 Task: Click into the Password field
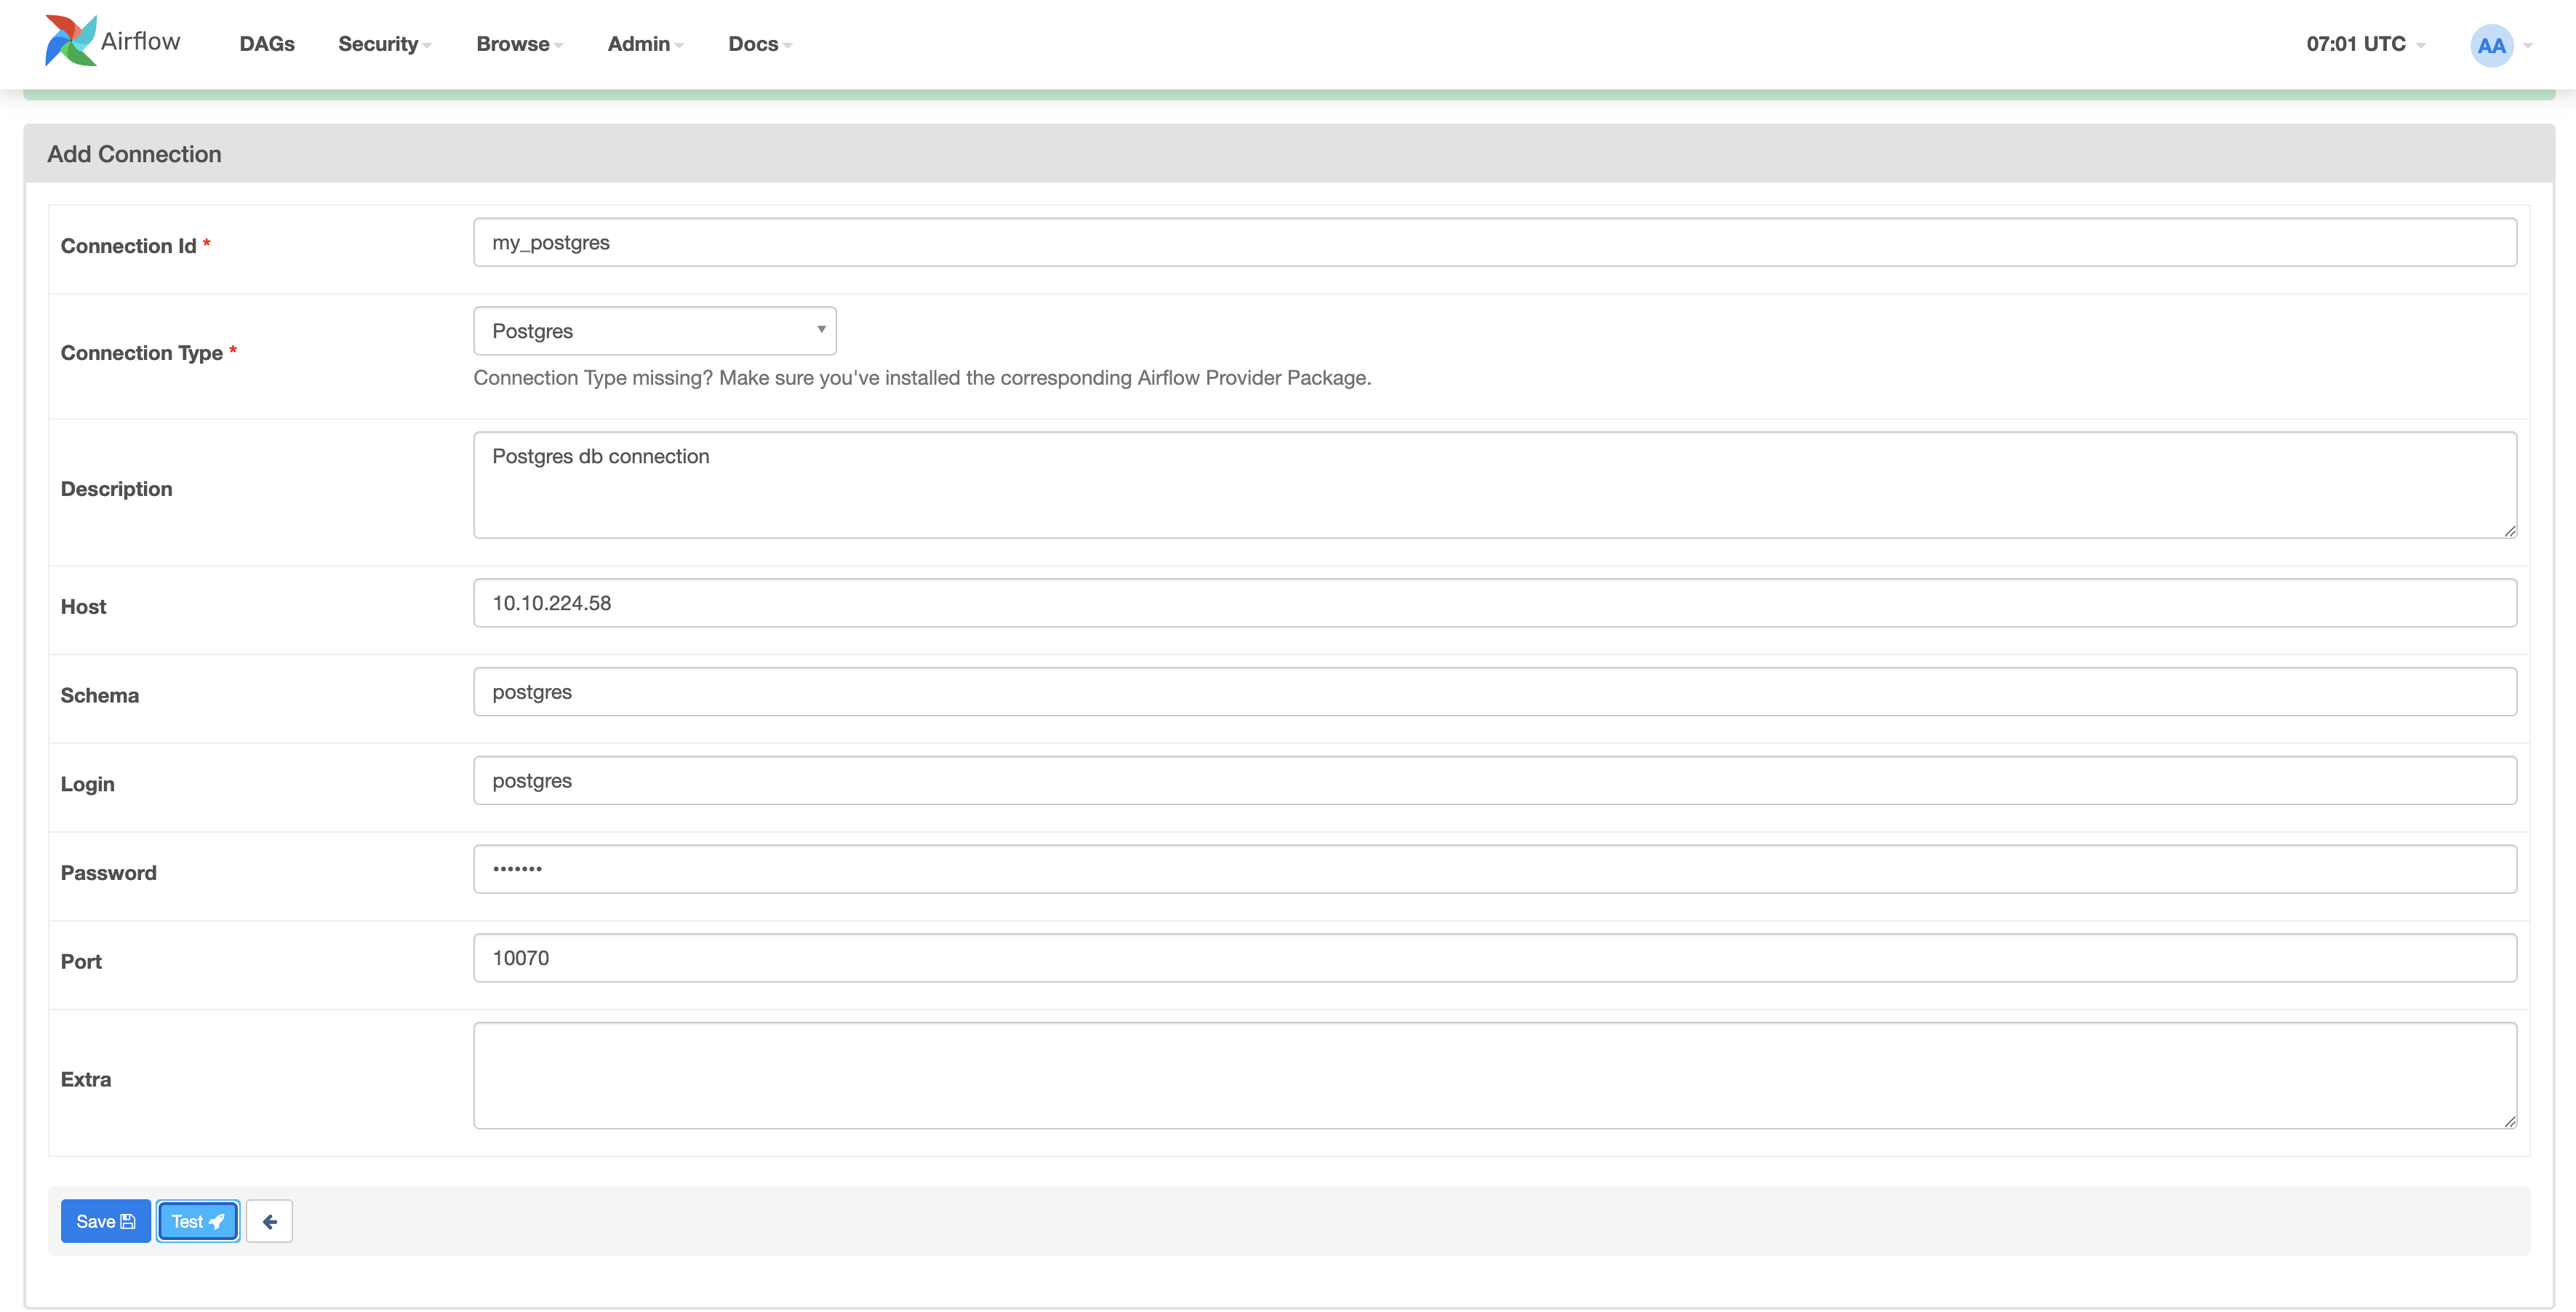[x=1494, y=869]
